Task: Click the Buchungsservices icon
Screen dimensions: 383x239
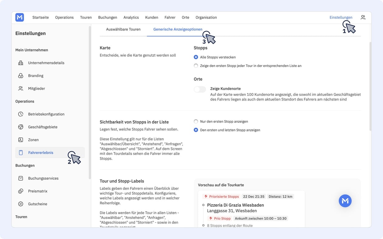Action: [21, 178]
